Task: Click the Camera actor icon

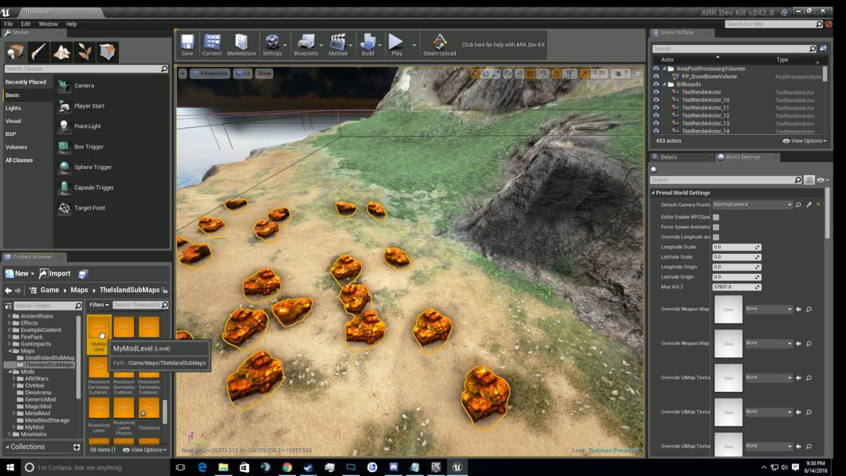Action: [64, 85]
